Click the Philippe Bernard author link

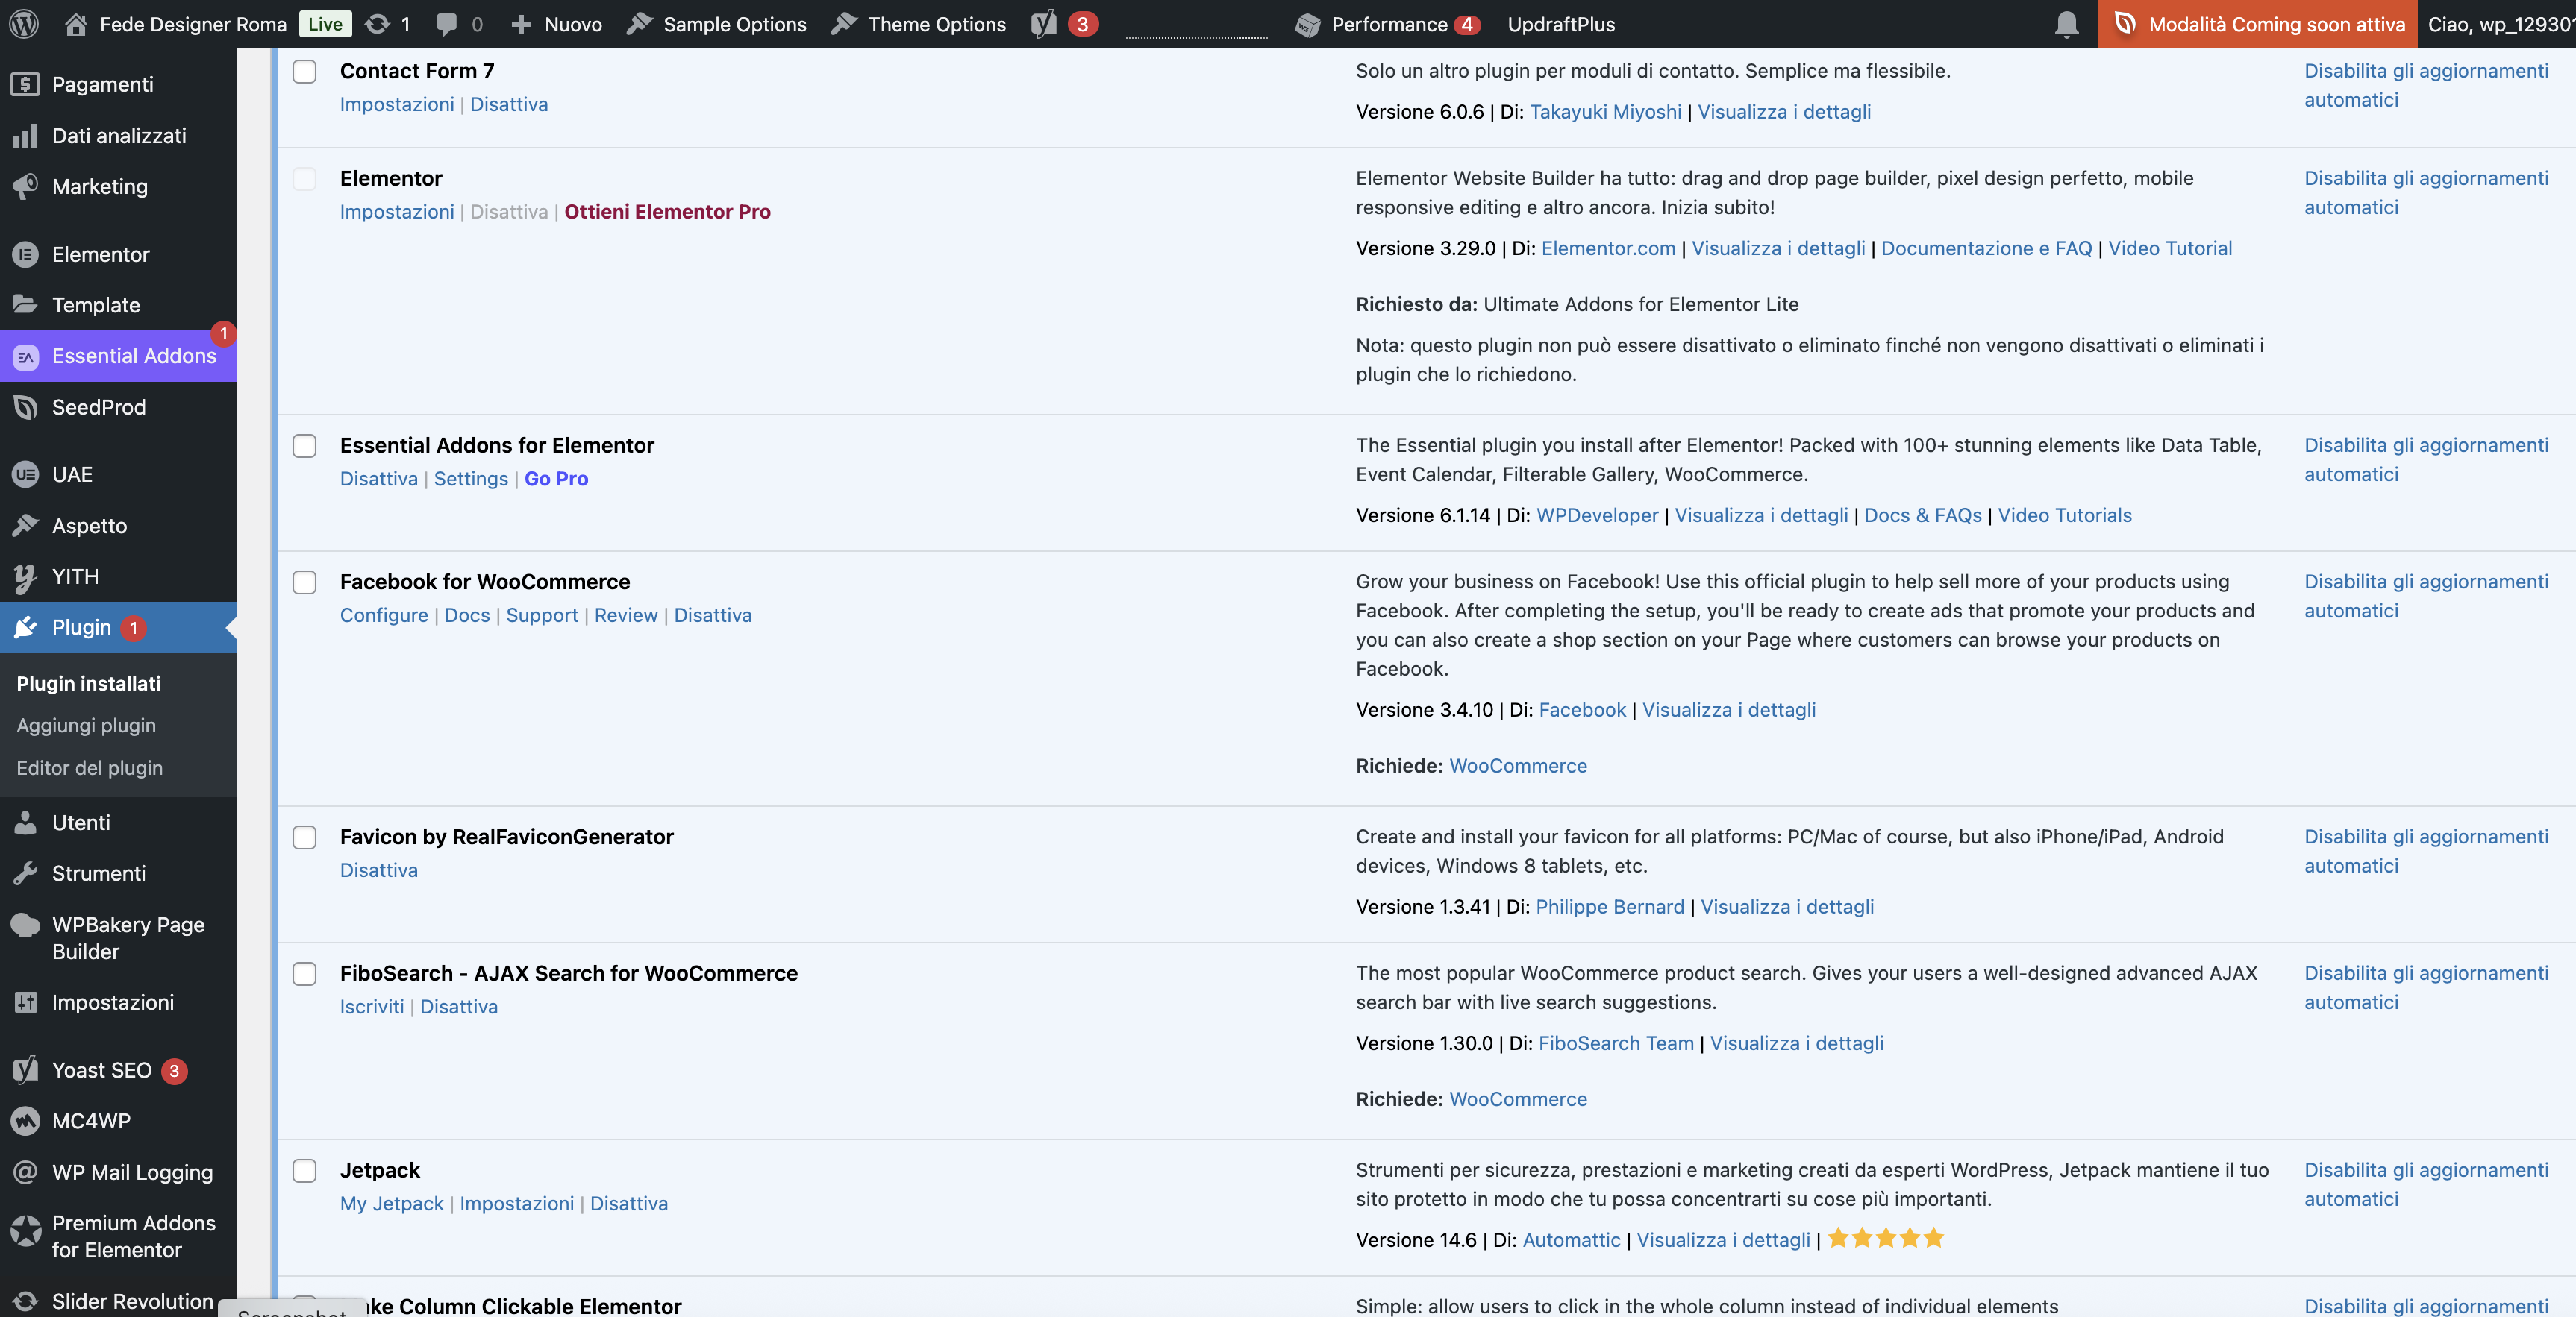coord(1610,906)
